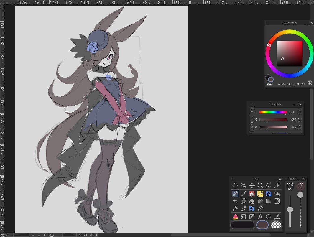Select the red custom brush icon

click(252, 194)
